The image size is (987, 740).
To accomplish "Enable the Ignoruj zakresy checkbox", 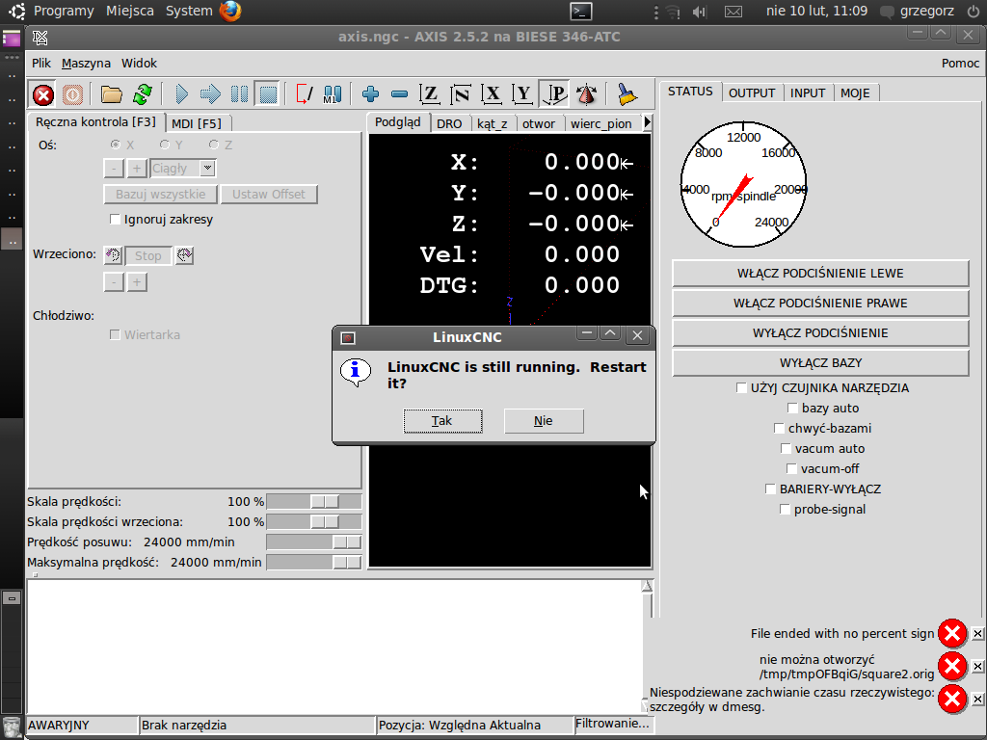I will coord(116,220).
